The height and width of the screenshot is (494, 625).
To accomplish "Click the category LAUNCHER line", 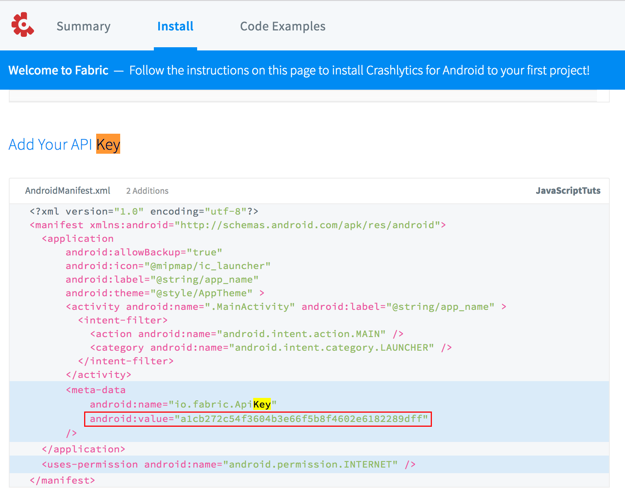I will pos(271,347).
